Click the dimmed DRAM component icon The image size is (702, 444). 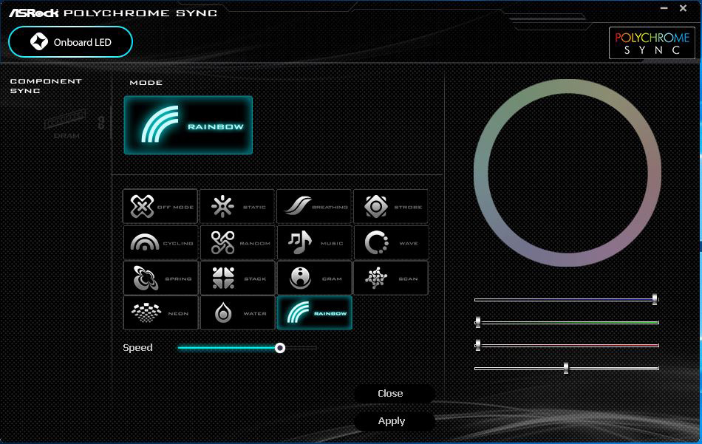point(66,124)
